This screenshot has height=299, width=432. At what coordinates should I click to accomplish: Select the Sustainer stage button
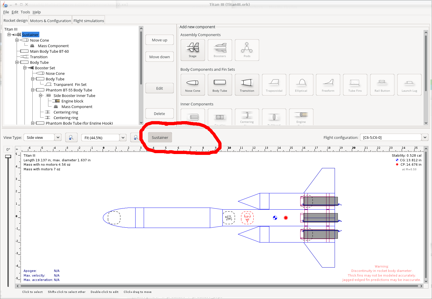[x=160, y=137]
